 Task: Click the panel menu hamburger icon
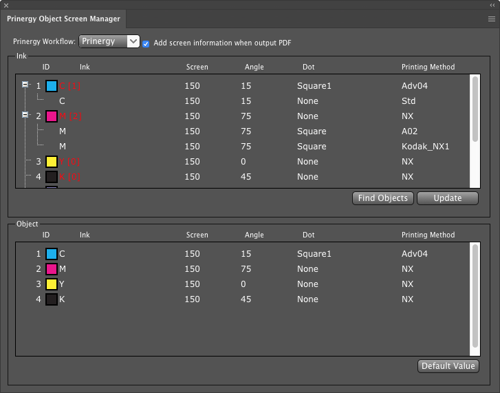tap(491, 19)
